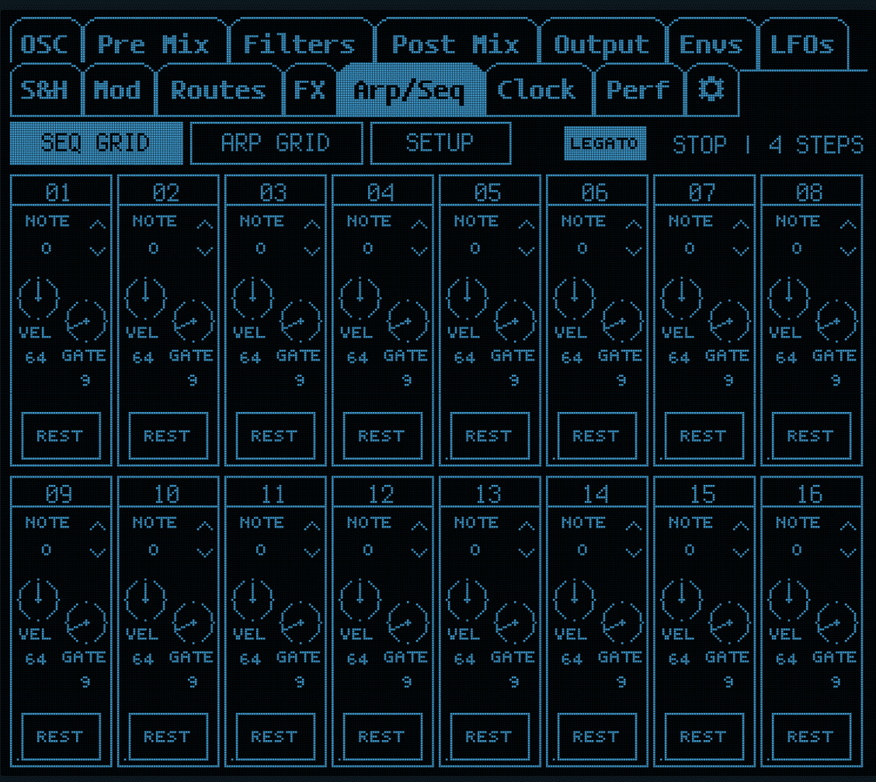Switch to Post Mix tab
Screen dimensions: 876x782
pyautogui.click(x=456, y=43)
